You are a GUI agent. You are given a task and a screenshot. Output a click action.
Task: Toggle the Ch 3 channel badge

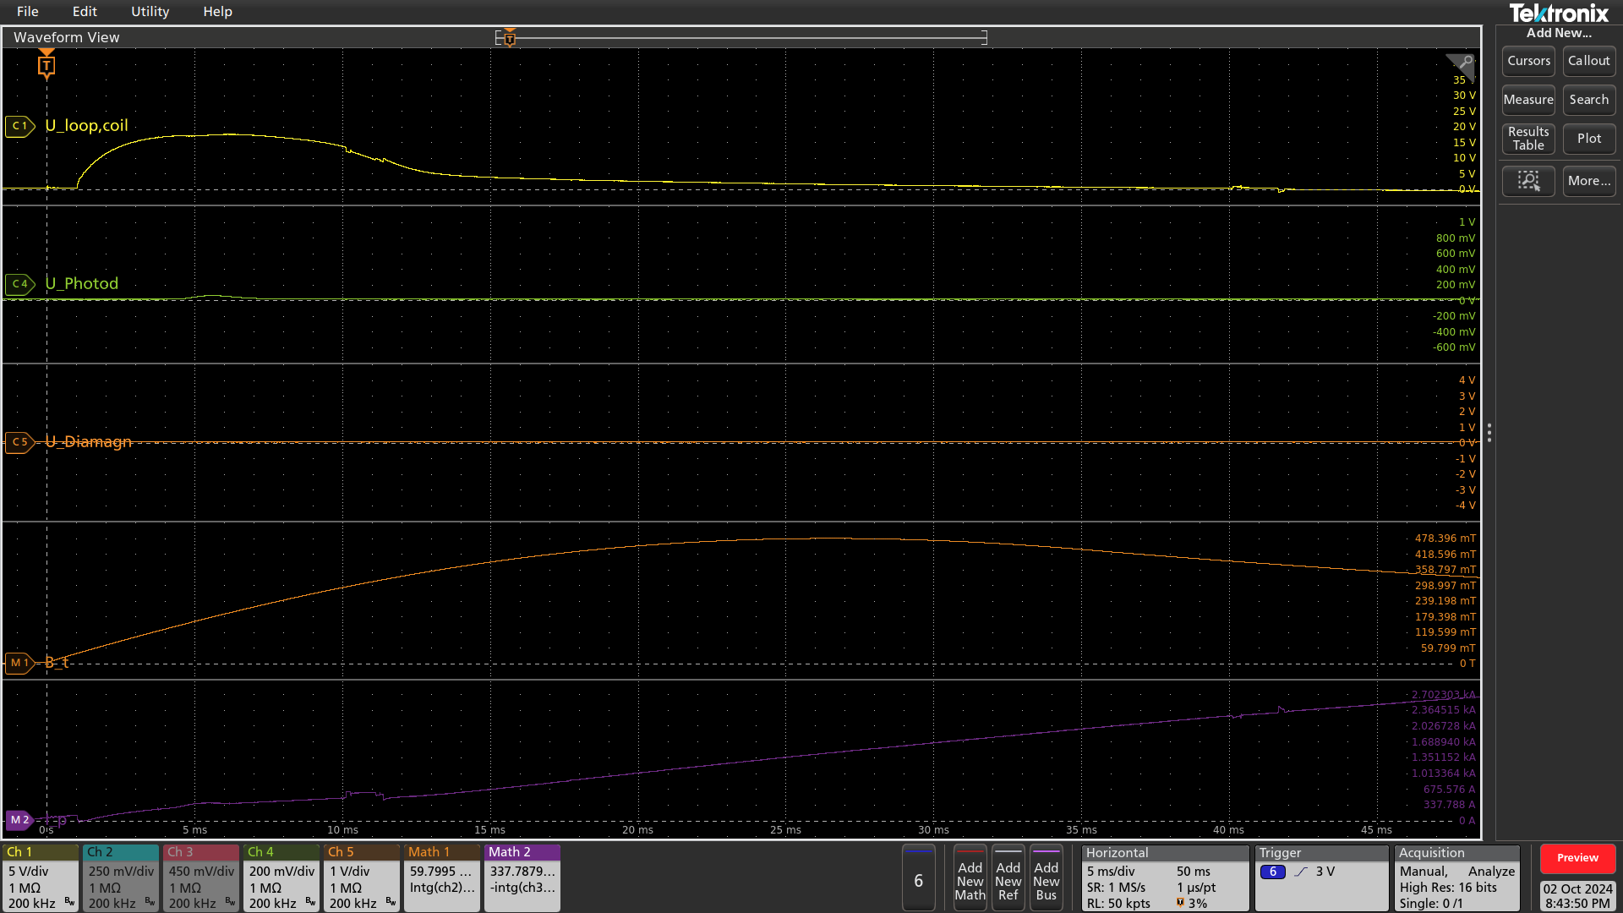tap(201, 877)
